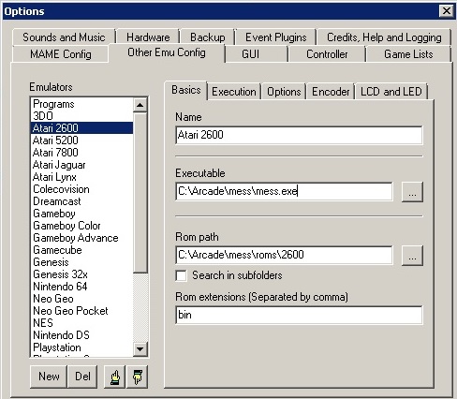The image size is (457, 399).
Task: Click into the Name field
Action: pos(299,135)
